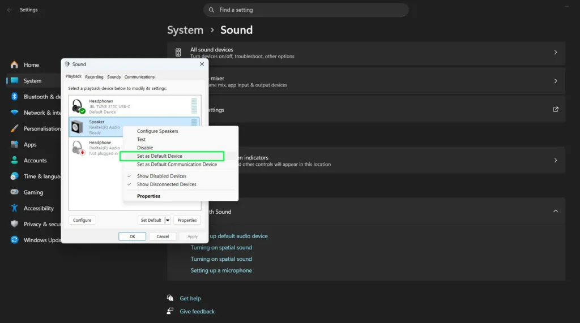This screenshot has width=580, height=323.
Task: Click the Realtek Speaker device icon
Action: point(77,127)
